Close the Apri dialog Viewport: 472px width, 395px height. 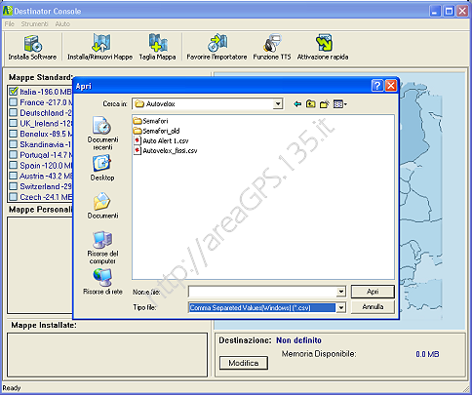[391, 86]
